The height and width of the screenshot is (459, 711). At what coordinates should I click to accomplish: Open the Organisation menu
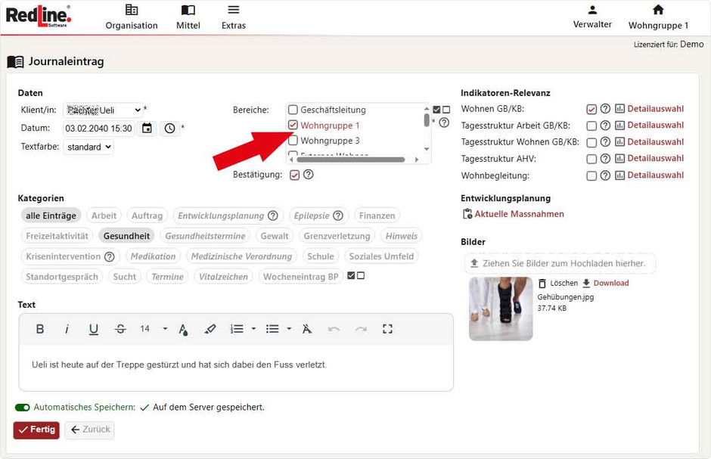click(132, 17)
